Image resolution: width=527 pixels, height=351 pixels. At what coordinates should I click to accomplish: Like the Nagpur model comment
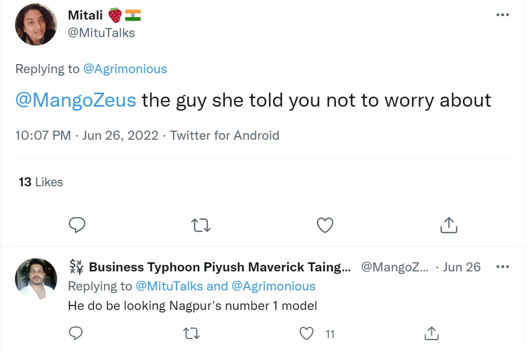(306, 333)
